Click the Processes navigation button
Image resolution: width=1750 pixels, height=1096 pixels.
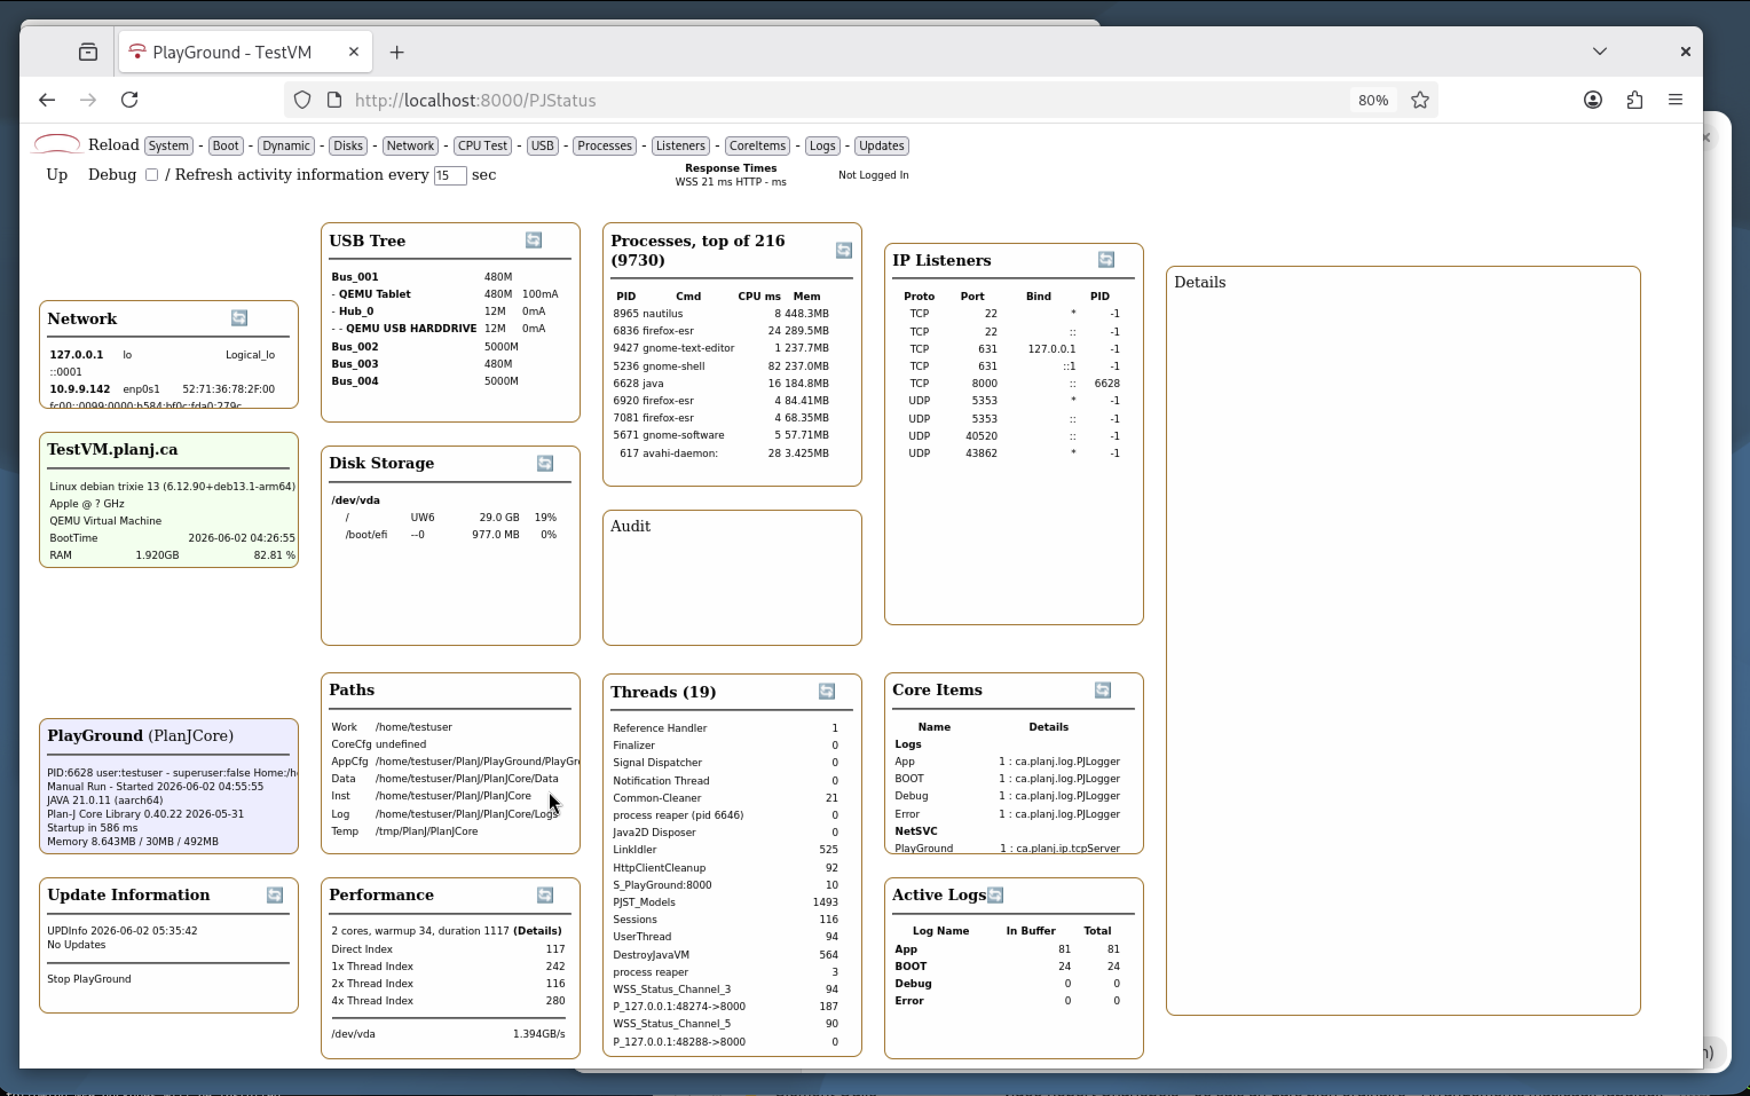click(605, 145)
